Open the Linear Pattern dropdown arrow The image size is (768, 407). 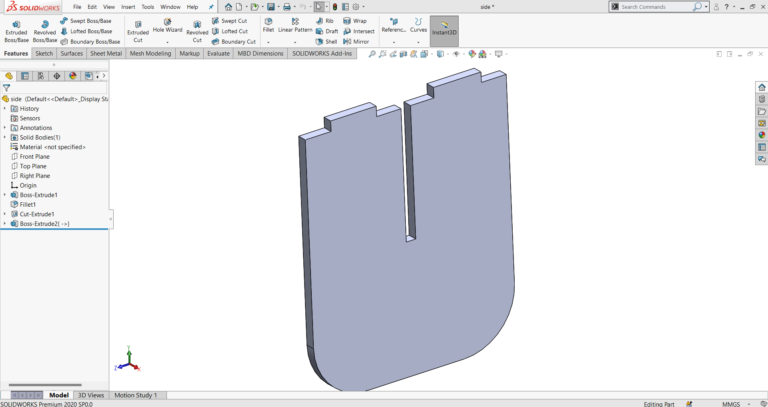pyautogui.click(x=295, y=42)
